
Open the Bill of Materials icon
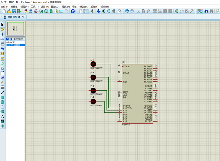click(56, 11)
